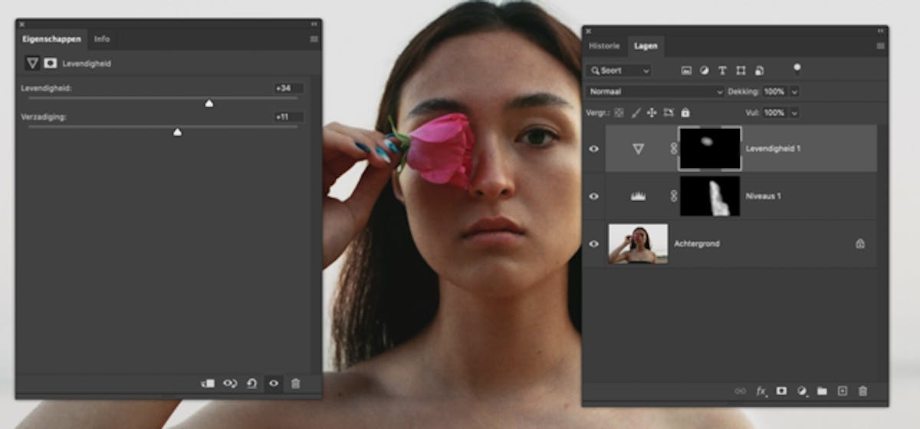Click the Niveaus 1 levels adjustment icon
Viewport: 920px width, 429px height.
point(638,196)
